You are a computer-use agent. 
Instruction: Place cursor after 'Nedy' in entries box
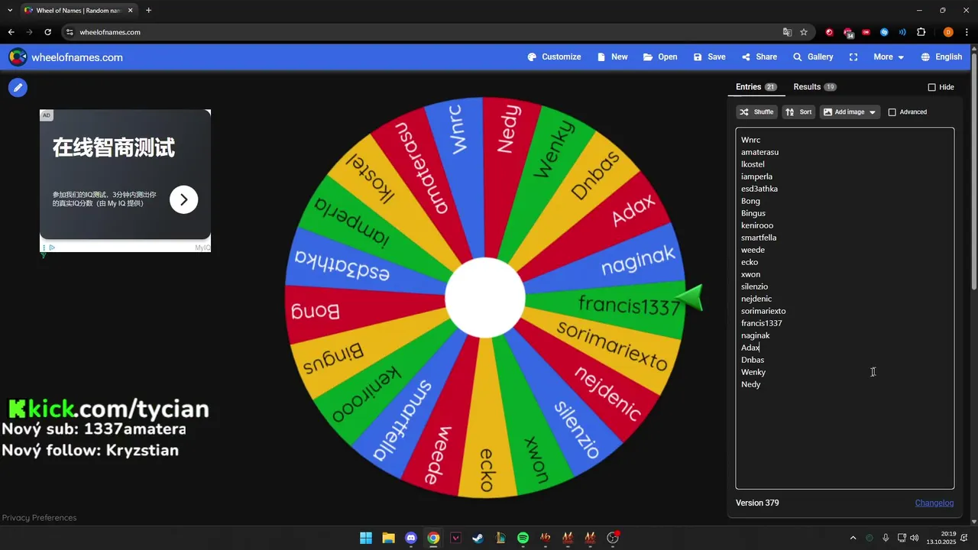click(x=761, y=384)
